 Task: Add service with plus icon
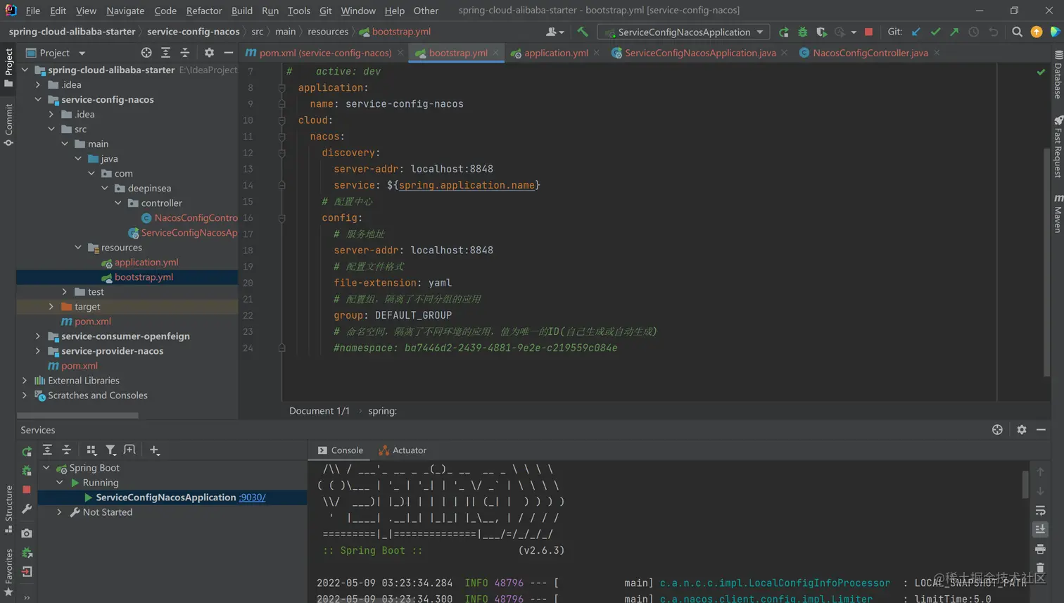[x=155, y=450]
